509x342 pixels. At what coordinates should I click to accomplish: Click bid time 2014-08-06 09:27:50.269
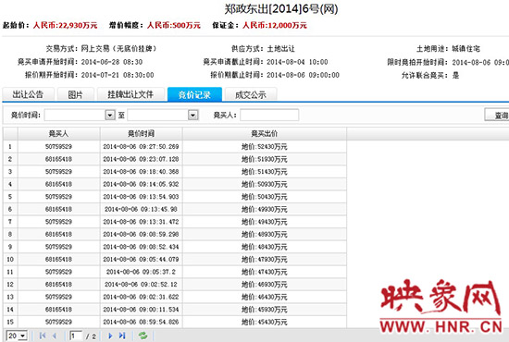[141, 147]
